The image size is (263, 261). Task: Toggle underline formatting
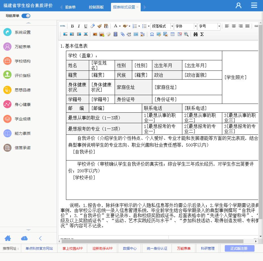click(x=86, y=26)
